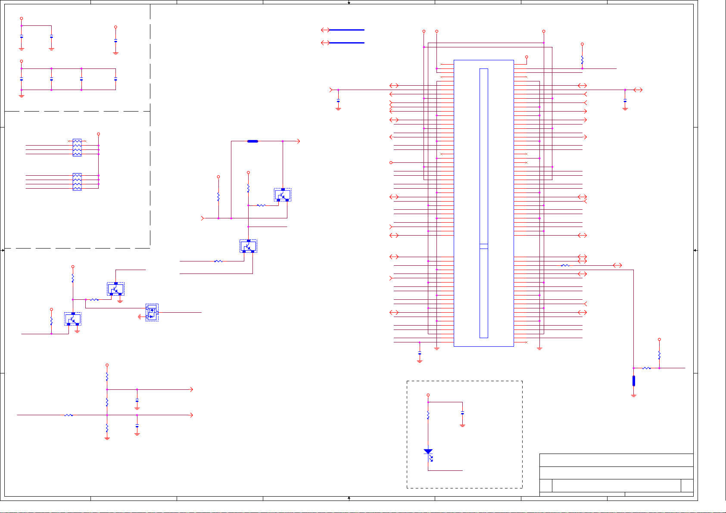Click the title block at the sheet's bottom right
This screenshot has width=726, height=513.
pos(617,475)
